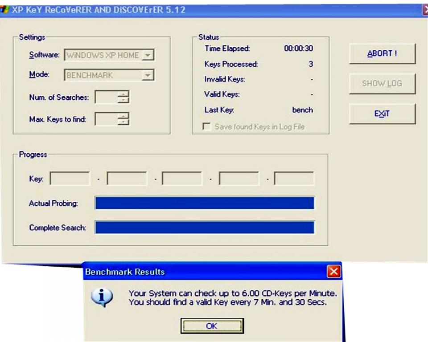Confirm the Benchmark Results dialog with OK
Image resolution: width=428 pixels, height=342 pixels.
click(x=212, y=326)
